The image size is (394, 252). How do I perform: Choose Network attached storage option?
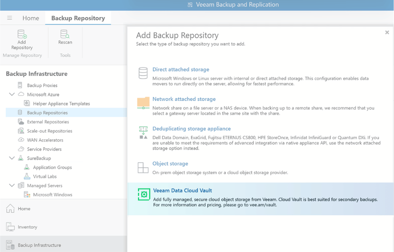pos(184,99)
